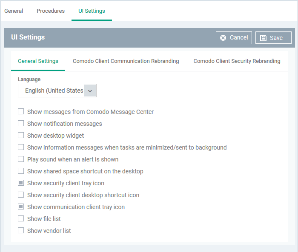Viewport: 298px width, 252px height.
Task: Check the Show vendor list option
Action: pyautogui.click(x=21, y=230)
